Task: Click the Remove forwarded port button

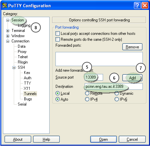Action: (x=132, y=47)
